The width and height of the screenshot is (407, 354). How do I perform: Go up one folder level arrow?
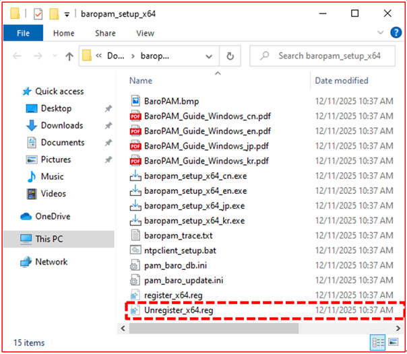click(x=69, y=56)
